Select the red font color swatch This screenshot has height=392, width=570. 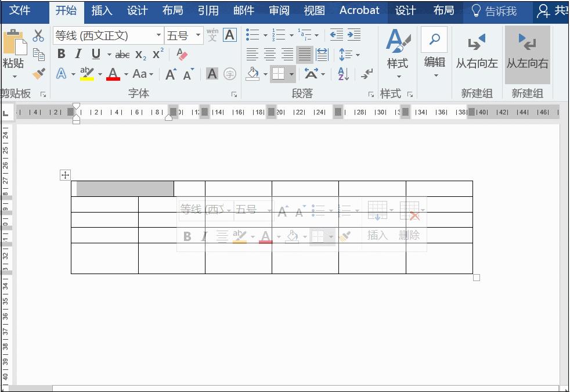point(114,78)
